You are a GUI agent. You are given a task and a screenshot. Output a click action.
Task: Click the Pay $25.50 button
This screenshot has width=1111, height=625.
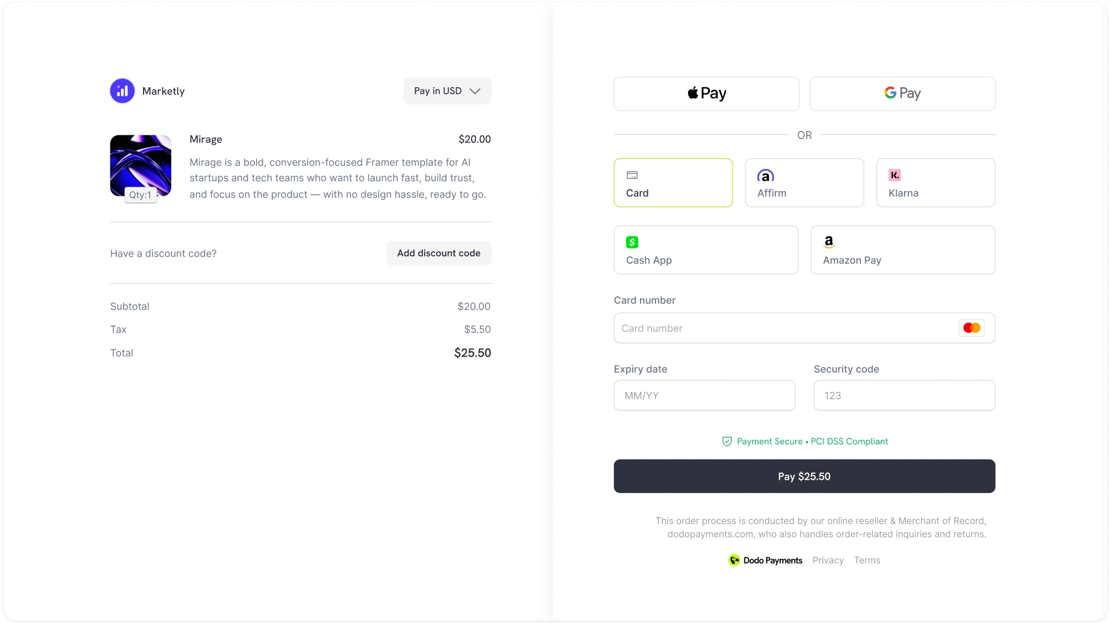tap(804, 476)
